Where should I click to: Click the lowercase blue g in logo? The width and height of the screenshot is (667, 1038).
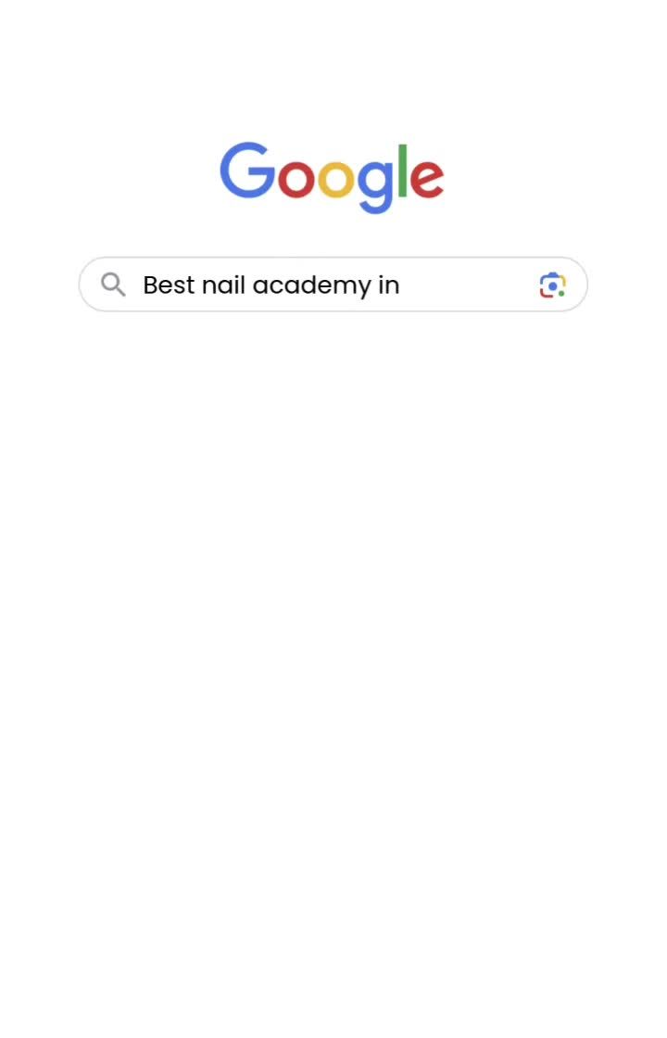click(376, 186)
